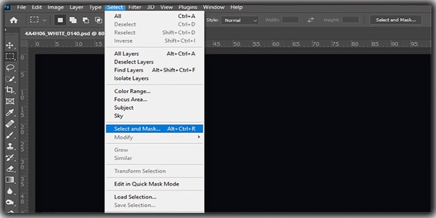Select the Crop tool
This screenshot has height=218, width=436.
(x=10, y=90)
